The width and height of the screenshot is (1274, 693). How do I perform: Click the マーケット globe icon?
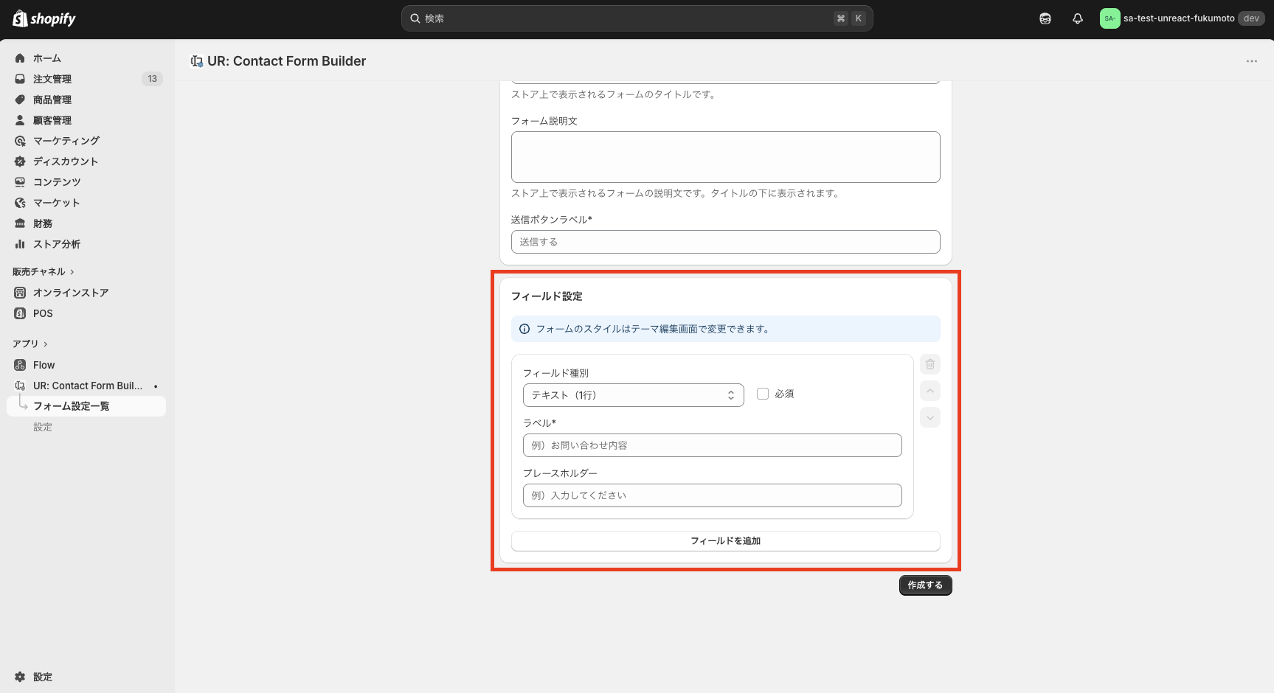point(20,203)
